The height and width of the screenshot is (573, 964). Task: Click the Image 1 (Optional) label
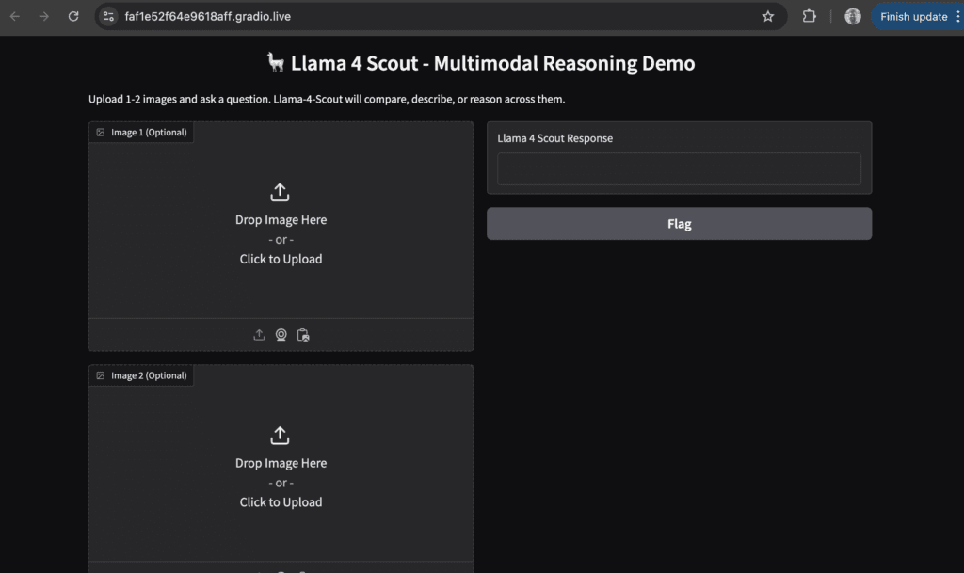(149, 132)
